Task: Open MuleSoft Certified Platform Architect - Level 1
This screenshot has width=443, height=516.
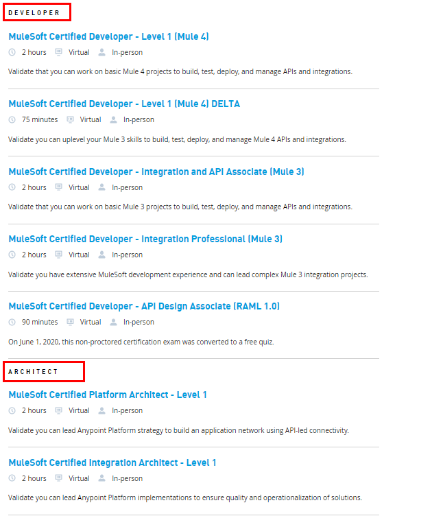Action: [x=108, y=395]
